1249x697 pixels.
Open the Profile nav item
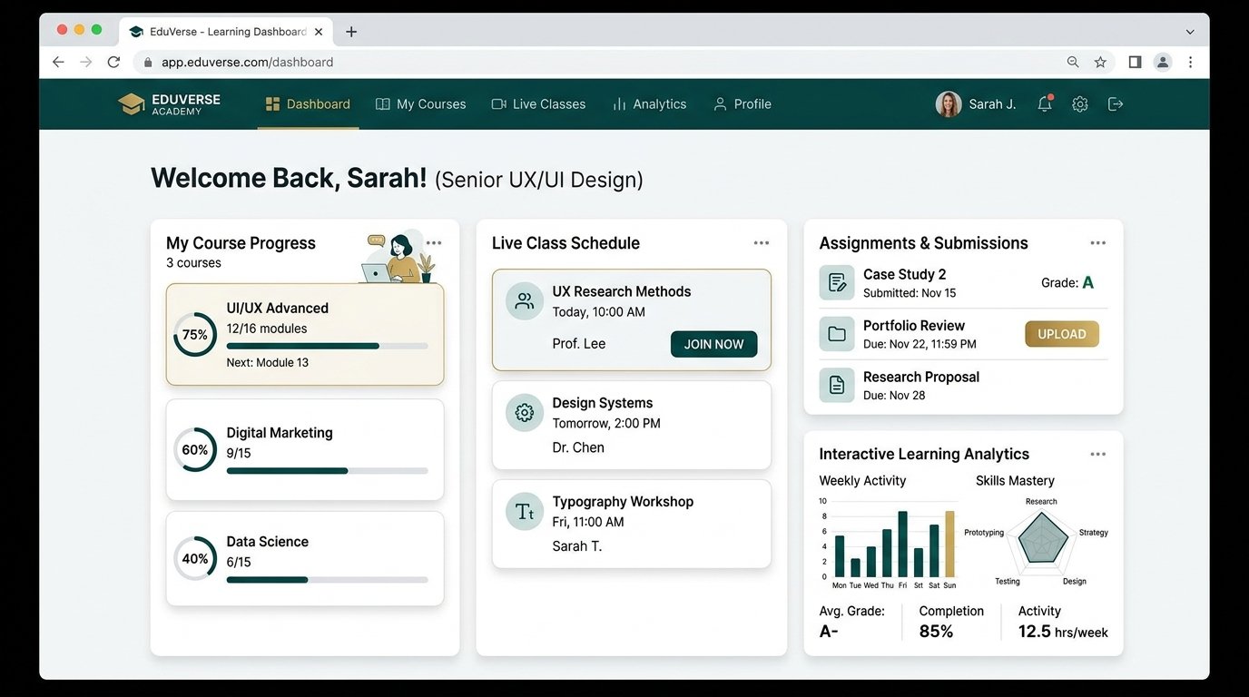point(742,104)
